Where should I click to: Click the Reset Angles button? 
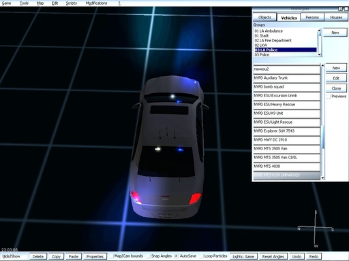(273, 256)
